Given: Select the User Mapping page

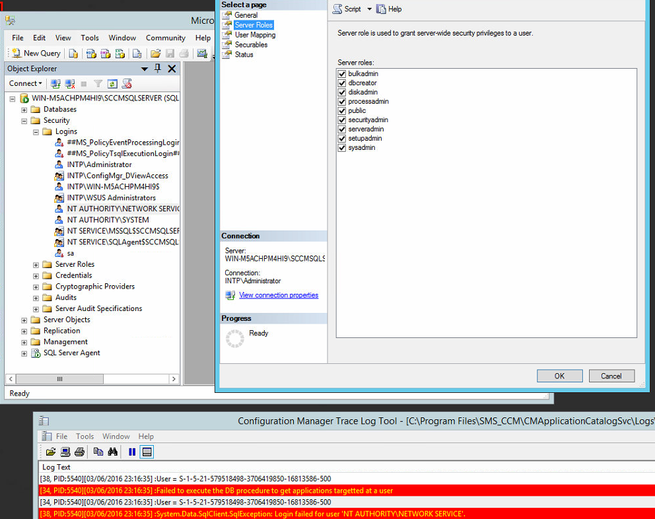Looking at the screenshot, I should [256, 35].
